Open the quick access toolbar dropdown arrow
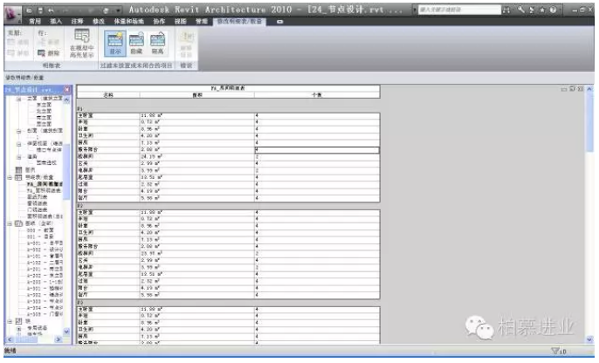The image size is (599, 363). point(116,9)
